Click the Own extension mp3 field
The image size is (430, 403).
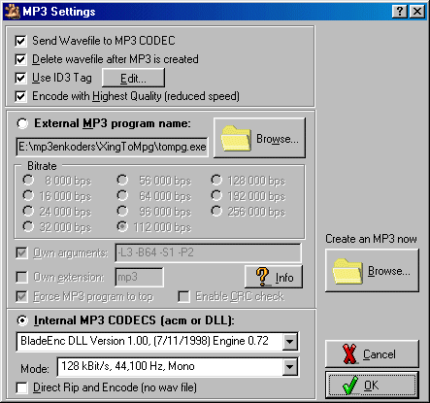[x=139, y=277]
